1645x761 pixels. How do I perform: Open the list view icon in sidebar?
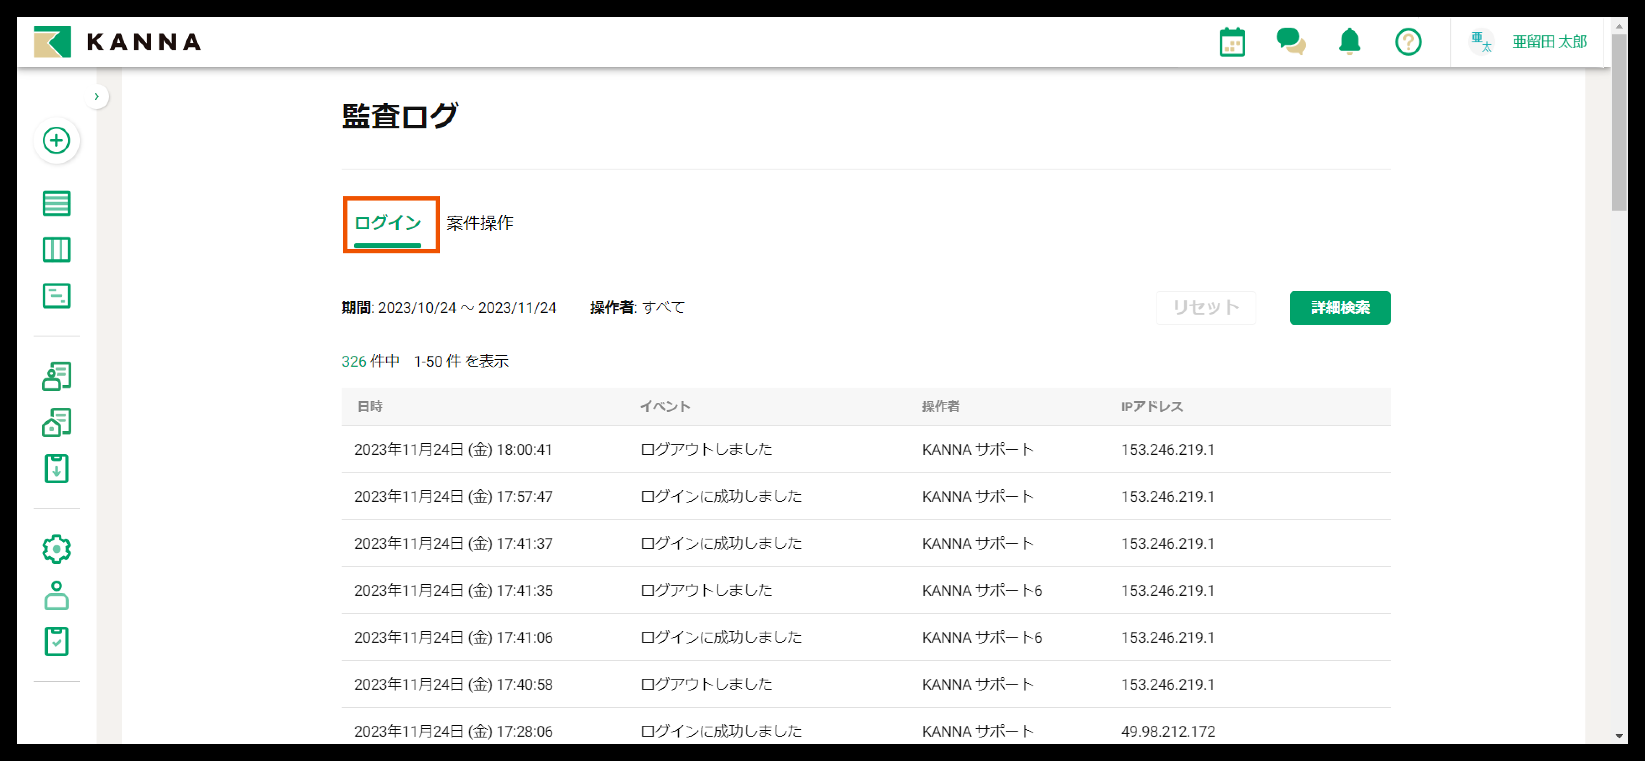57,203
